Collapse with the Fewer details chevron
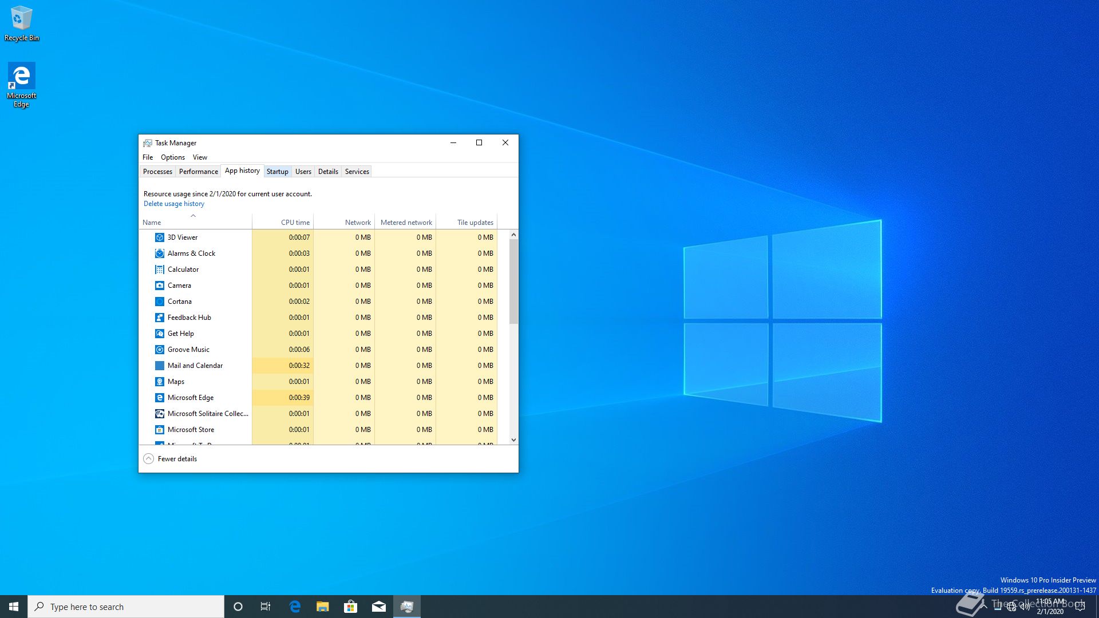Viewport: 1099px width, 618px height. pos(148,459)
